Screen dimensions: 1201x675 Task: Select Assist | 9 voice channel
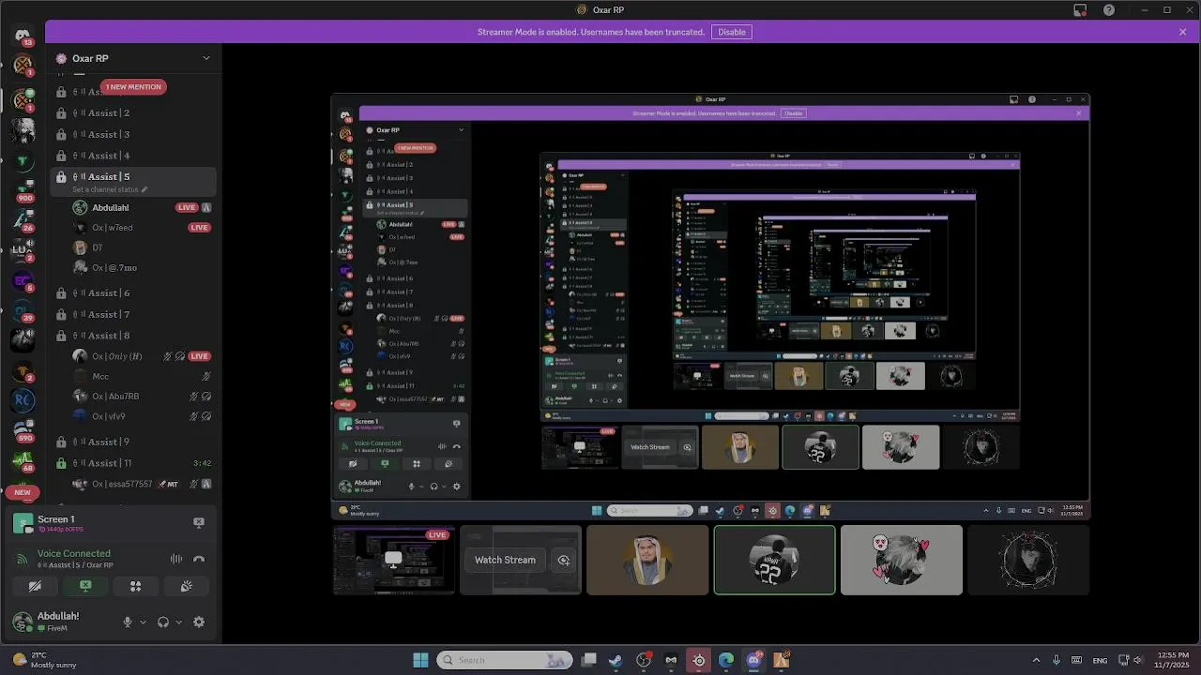click(133, 442)
